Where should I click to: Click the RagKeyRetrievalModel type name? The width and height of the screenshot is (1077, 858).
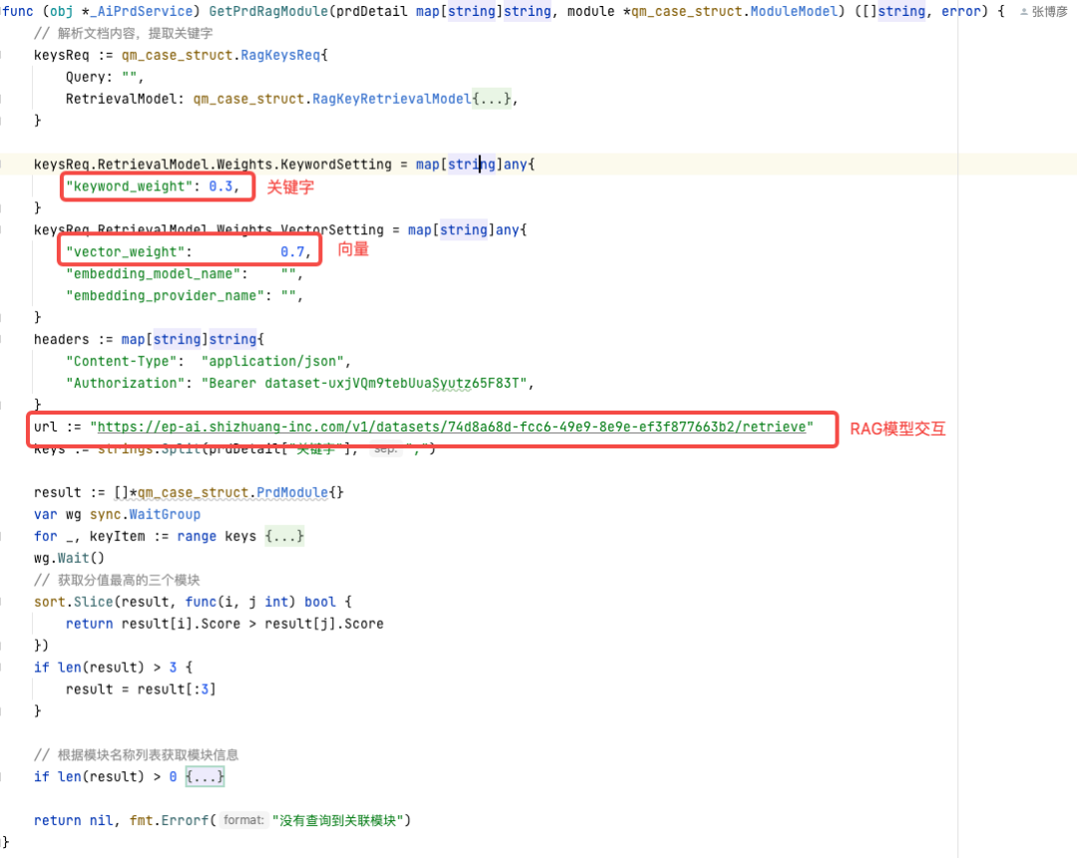coord(392,99)
